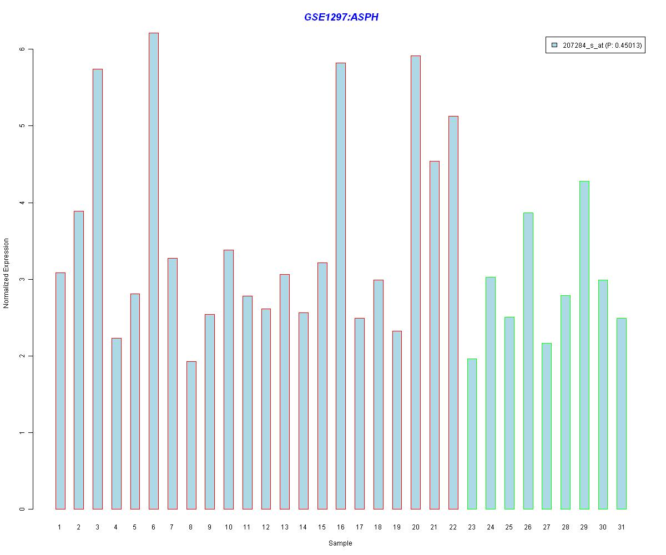Select the green-outlined bar for sample 25
The width and height of the screenshot is (666, 555).
[509, 413]
